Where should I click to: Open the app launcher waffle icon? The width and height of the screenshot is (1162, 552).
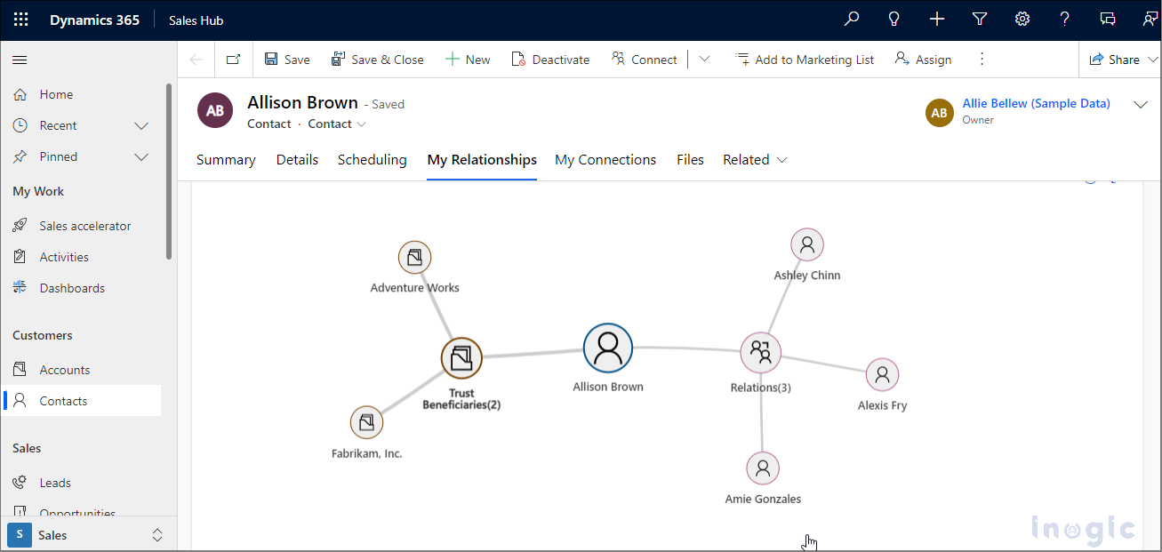tap(20, 20)
